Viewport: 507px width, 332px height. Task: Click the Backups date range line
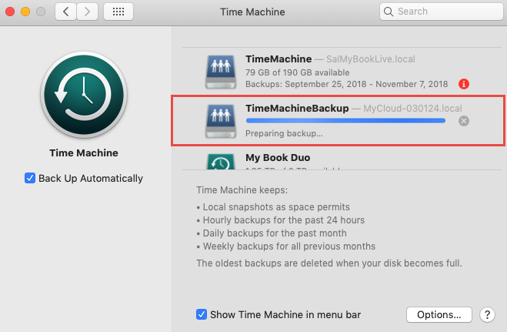[x=347, y=84]
